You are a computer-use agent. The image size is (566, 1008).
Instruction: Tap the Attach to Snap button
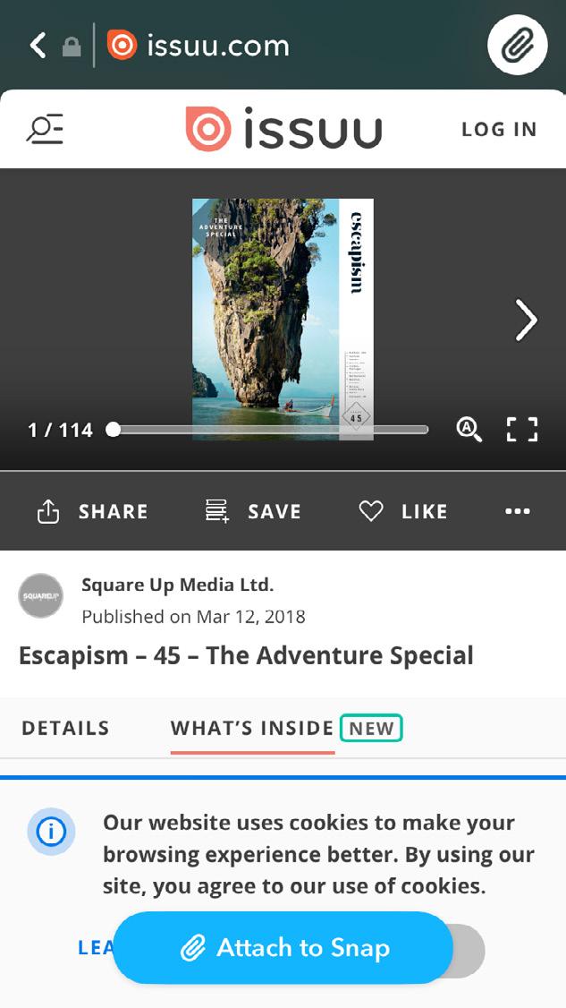click(283, 947)
